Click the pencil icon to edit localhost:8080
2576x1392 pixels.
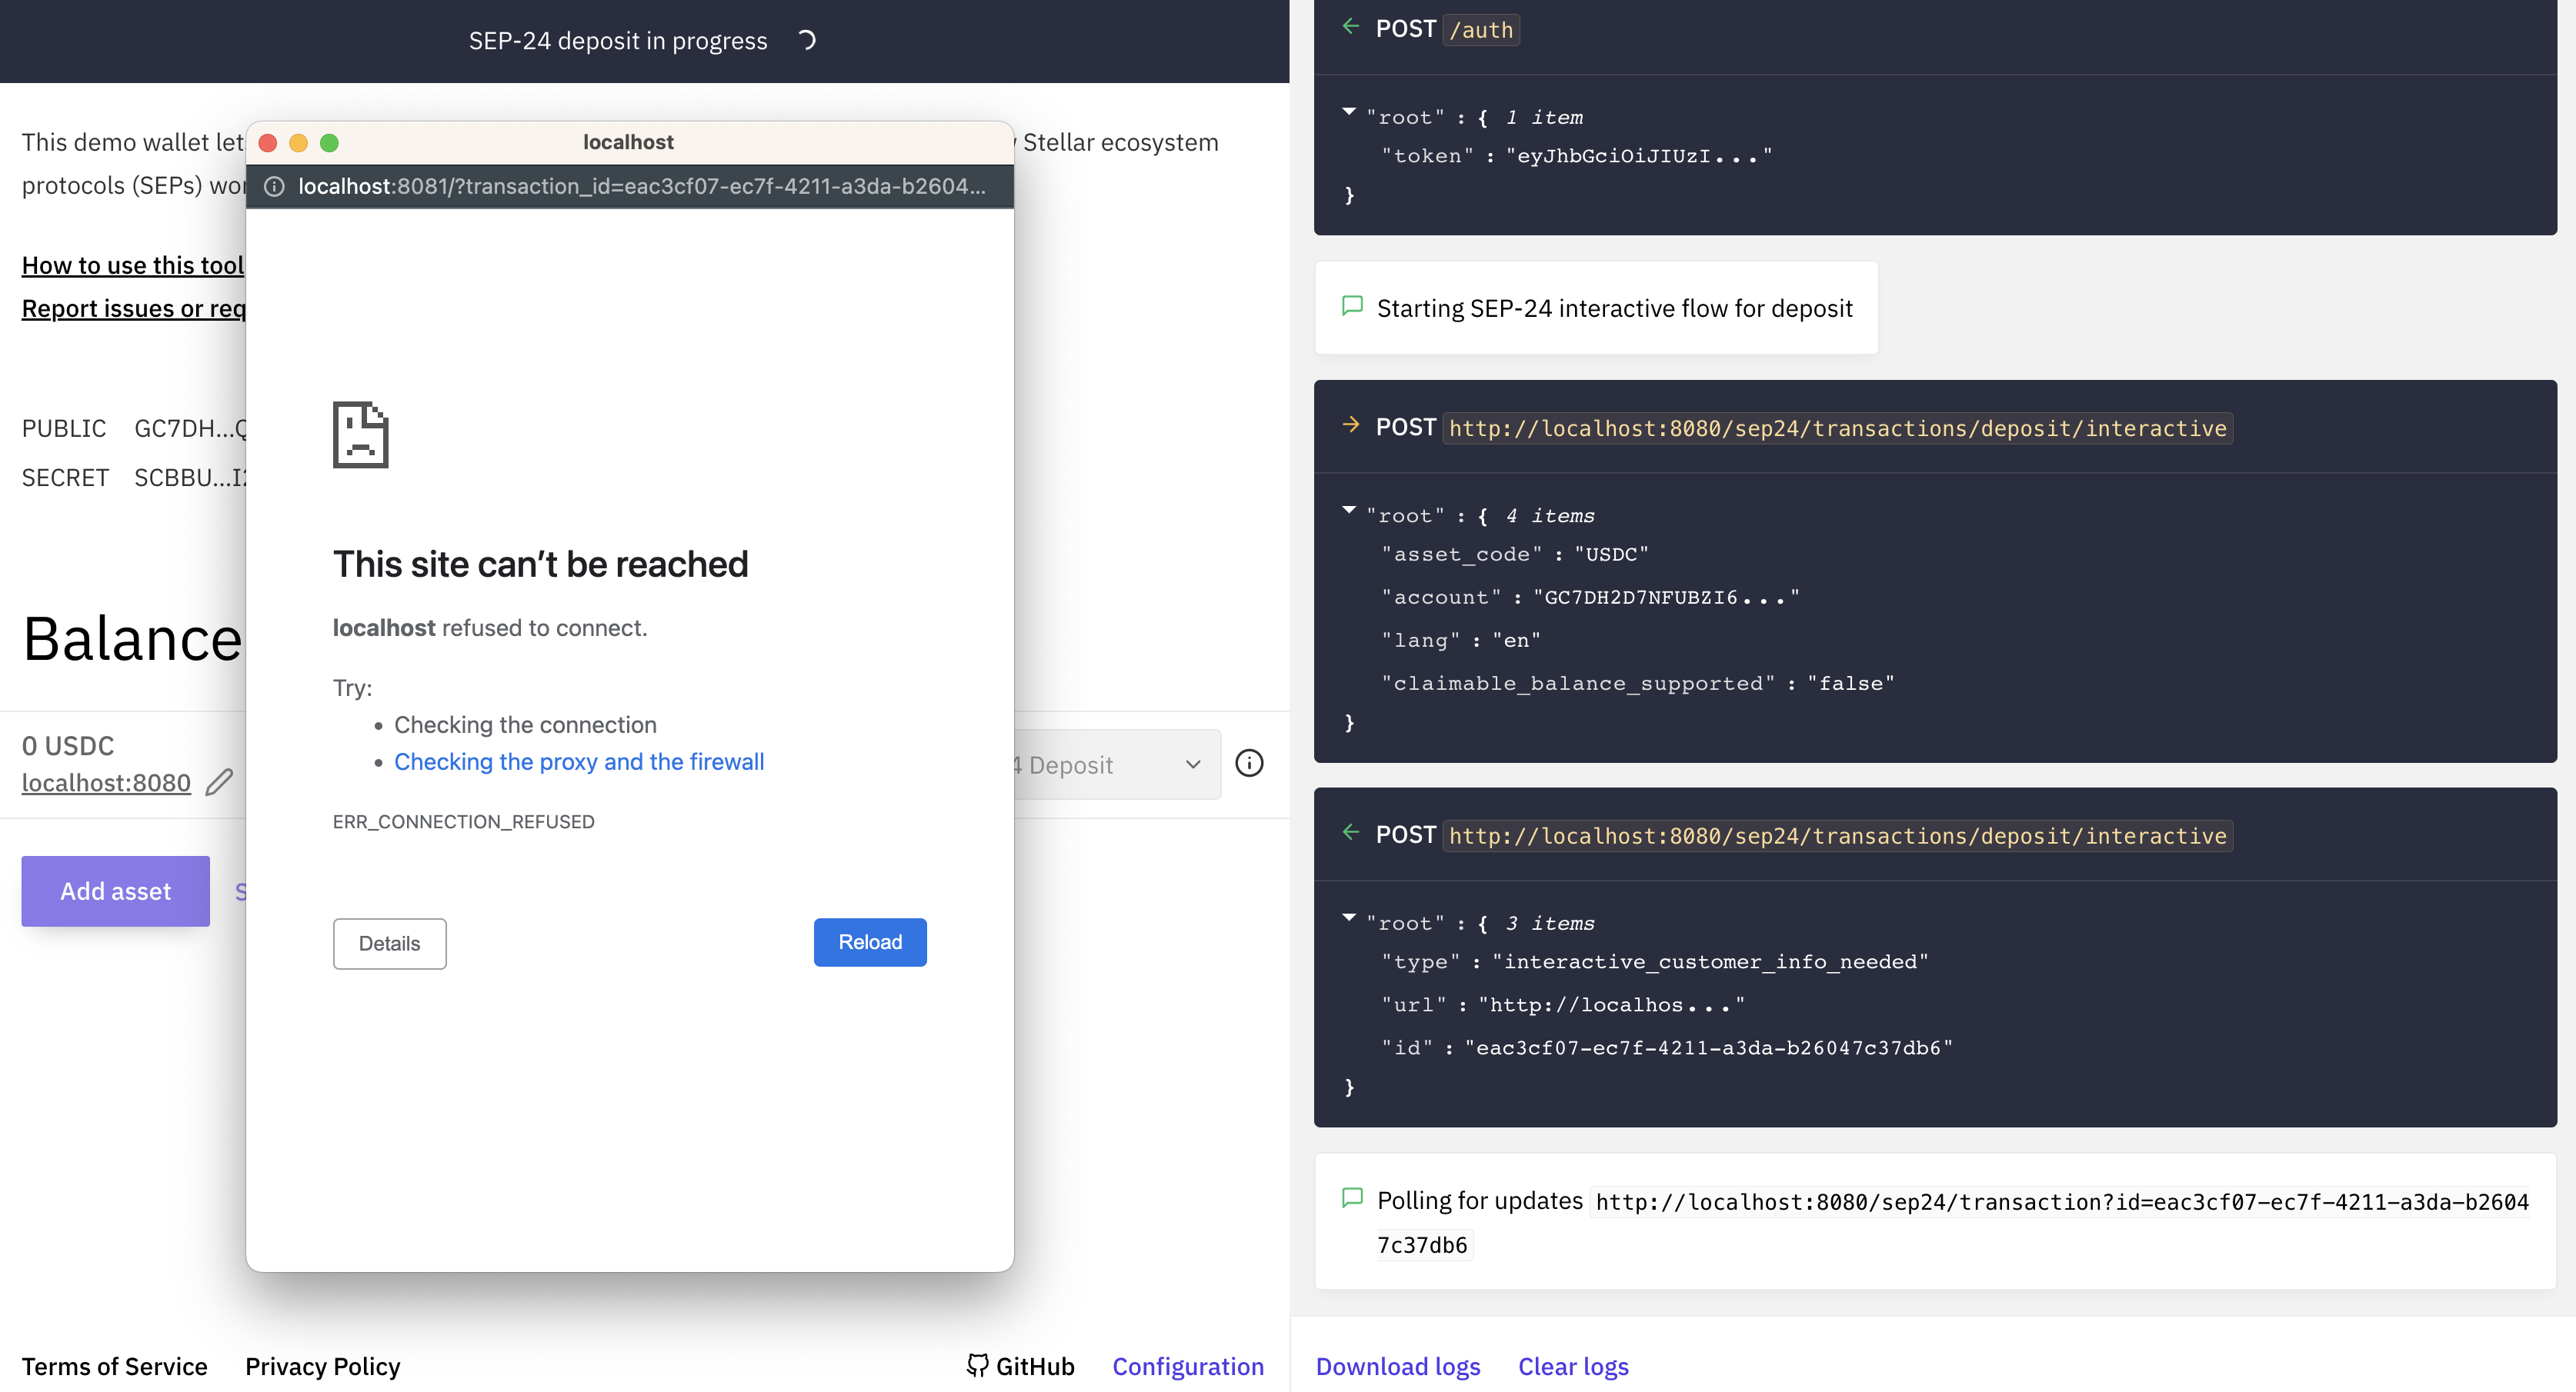pos(219,782)
